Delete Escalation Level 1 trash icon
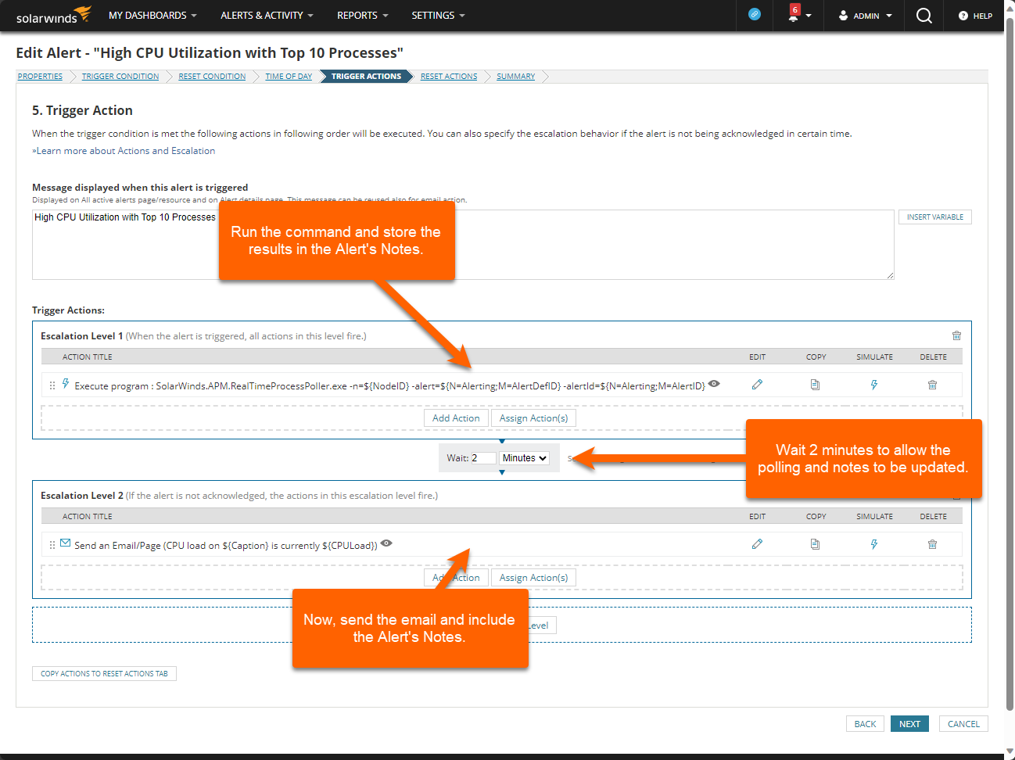The image size is (1015, 760). coord(956,335)
